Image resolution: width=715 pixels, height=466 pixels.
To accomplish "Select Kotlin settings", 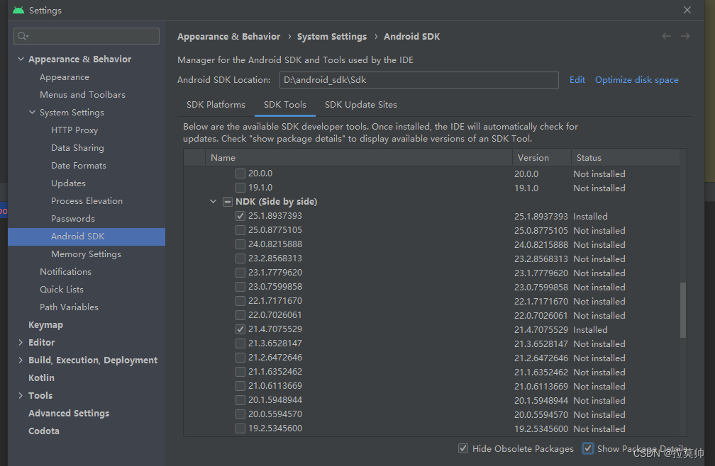I will [41, 377].
